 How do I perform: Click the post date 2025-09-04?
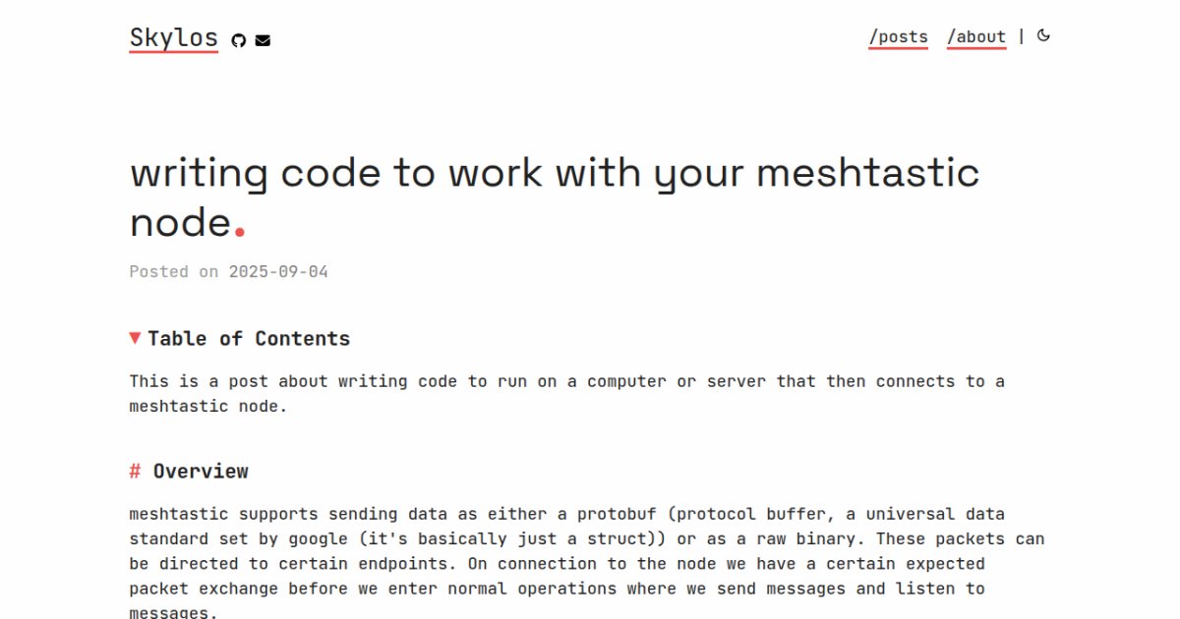278,272
